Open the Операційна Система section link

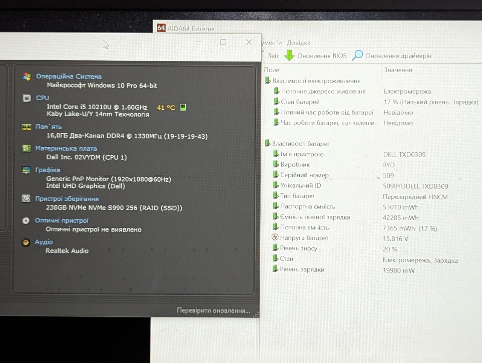(69, 76)
